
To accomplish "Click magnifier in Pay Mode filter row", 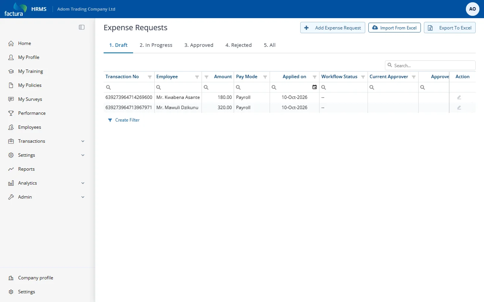I will [239, 87].
